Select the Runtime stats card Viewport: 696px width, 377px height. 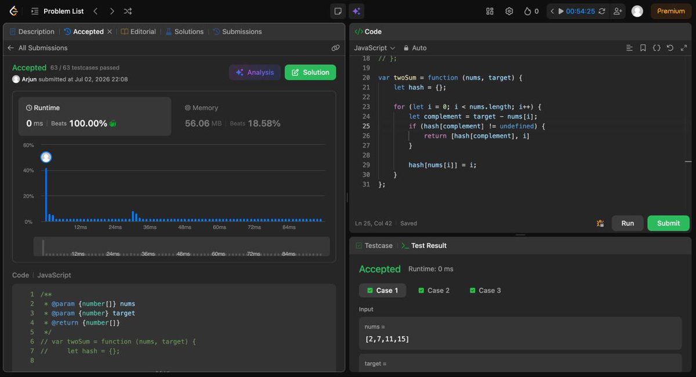[96, 116]
